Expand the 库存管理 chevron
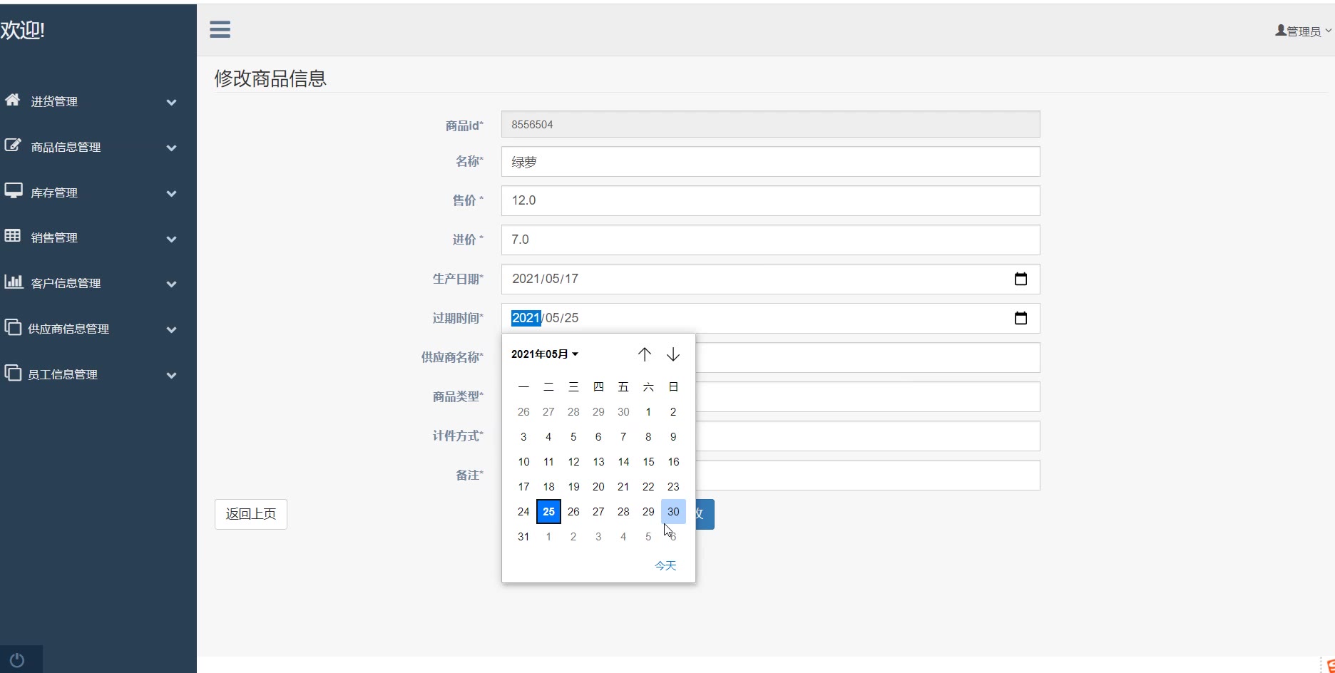The image size is (1335, 673). [171, 193]
